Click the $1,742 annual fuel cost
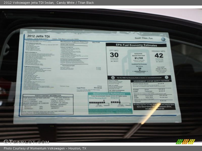The width and height of the screenshot is (202, 151). pyautogui.click(x=139, y=58)
